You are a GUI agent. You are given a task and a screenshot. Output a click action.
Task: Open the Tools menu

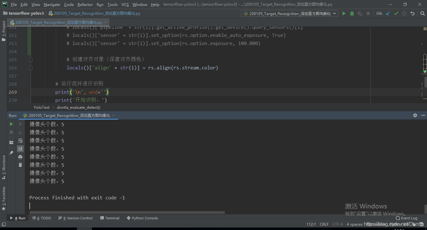[112, 4]
